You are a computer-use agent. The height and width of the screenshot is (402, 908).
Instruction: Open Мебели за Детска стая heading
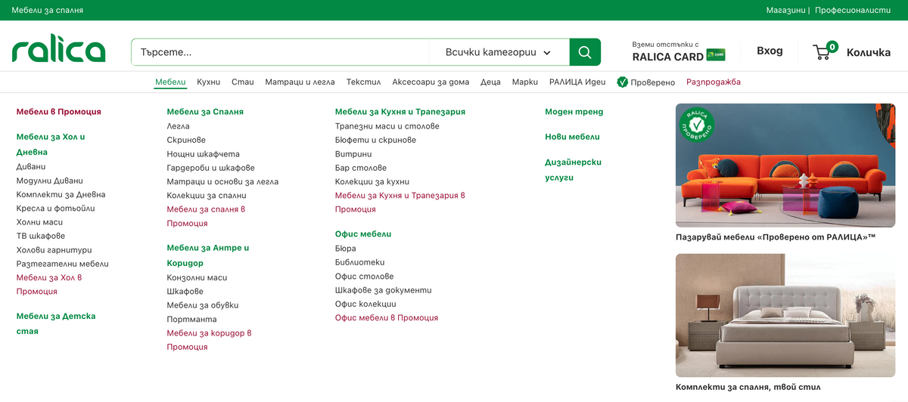(x=56, y=323)
